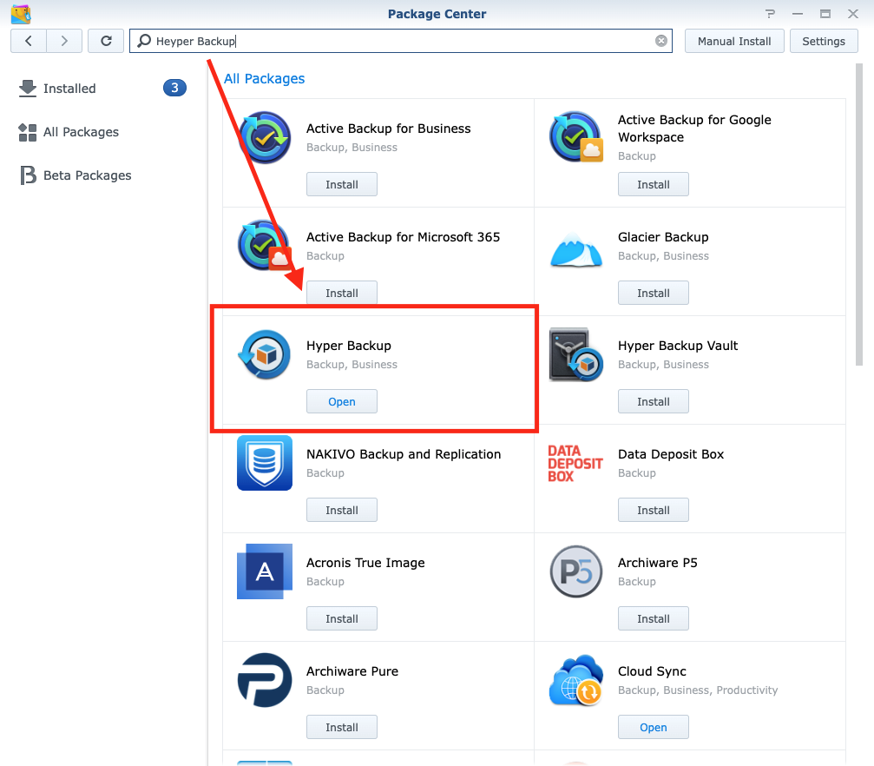The image size is (874, 766).
Task: Click the Hyper Backup package icon
Action: coord(265,354)
